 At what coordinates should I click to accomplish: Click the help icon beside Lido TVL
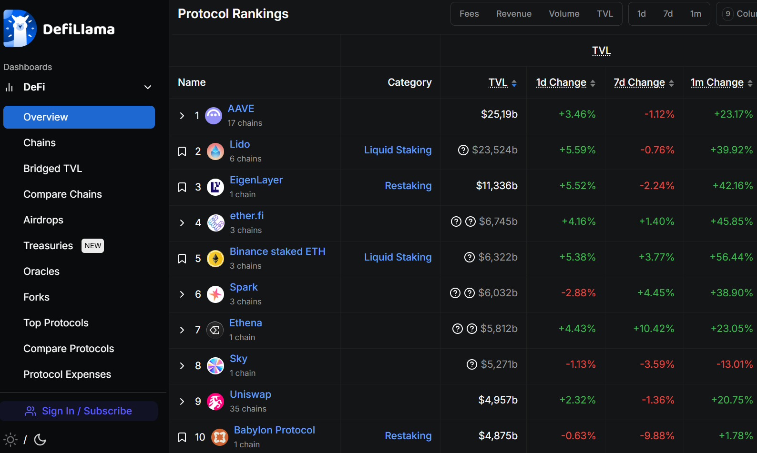pyautogui.click(x=463, y=150)
